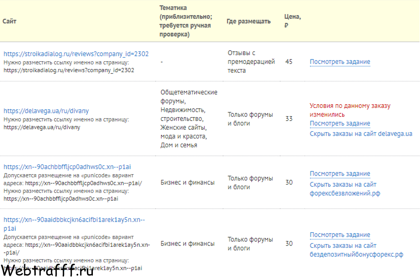
Task: Click the price 45 cell
Action: 289,62
